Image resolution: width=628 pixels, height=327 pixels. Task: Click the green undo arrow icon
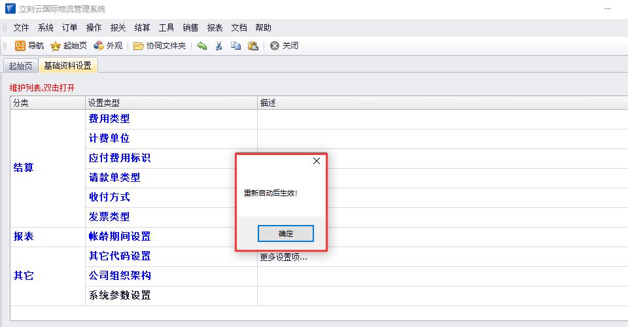point(202,46)
